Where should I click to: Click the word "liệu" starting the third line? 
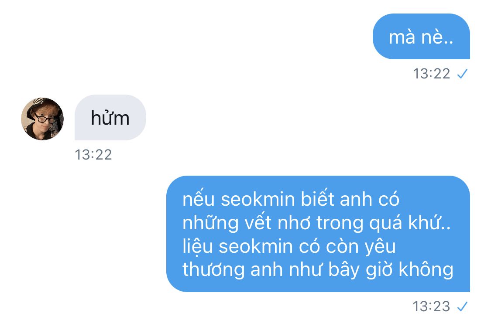pyautogui.click(x=198, y=246)
